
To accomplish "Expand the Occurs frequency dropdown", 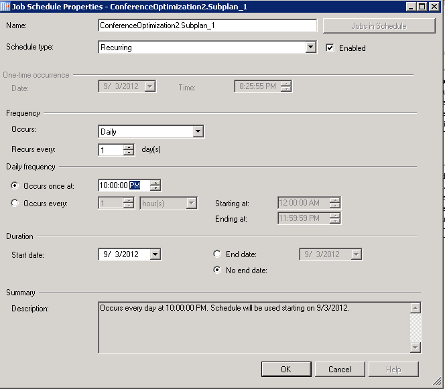I will pyautogui.click(x=198, y=132).
